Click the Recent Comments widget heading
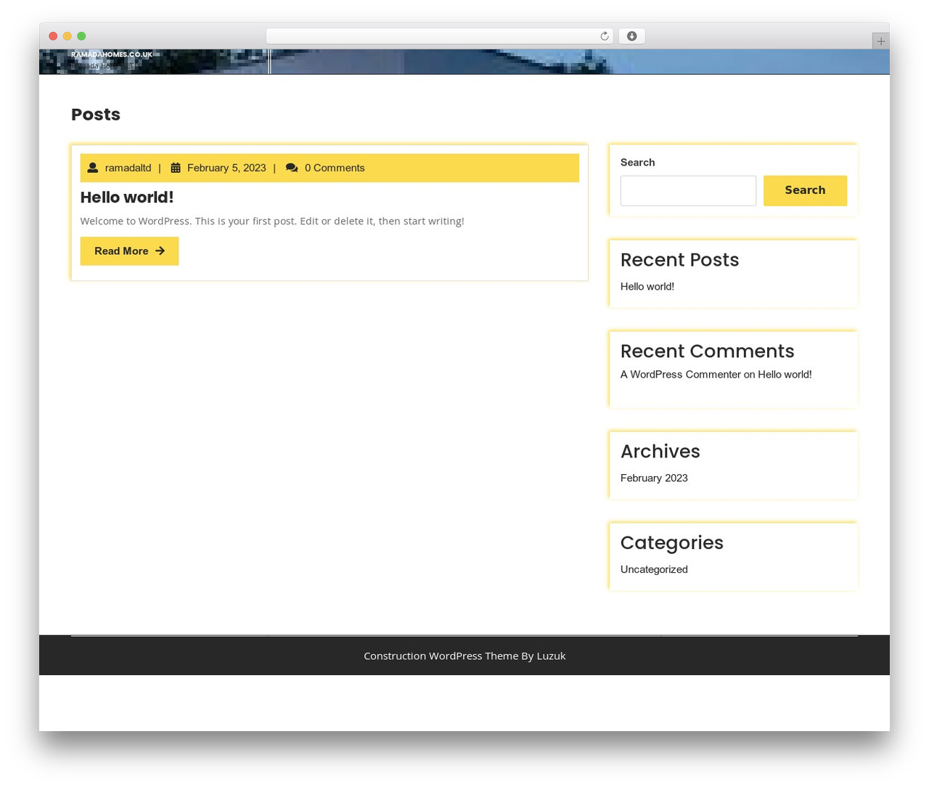 pos(707,351)
